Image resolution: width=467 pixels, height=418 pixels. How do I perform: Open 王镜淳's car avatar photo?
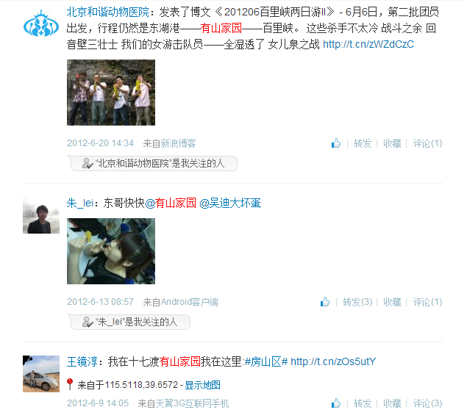coord(41,374)
